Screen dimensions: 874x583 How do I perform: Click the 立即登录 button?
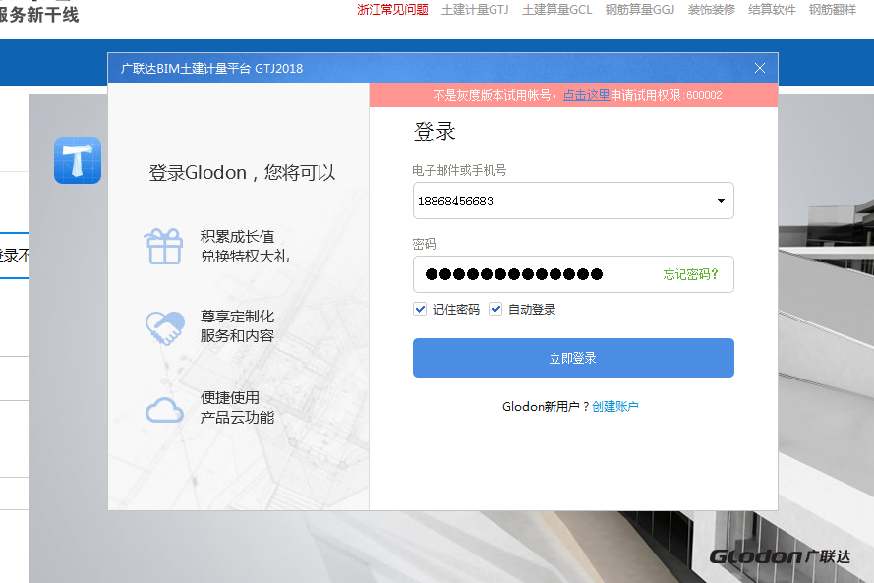pyautogui.click(x=573, y=358)
